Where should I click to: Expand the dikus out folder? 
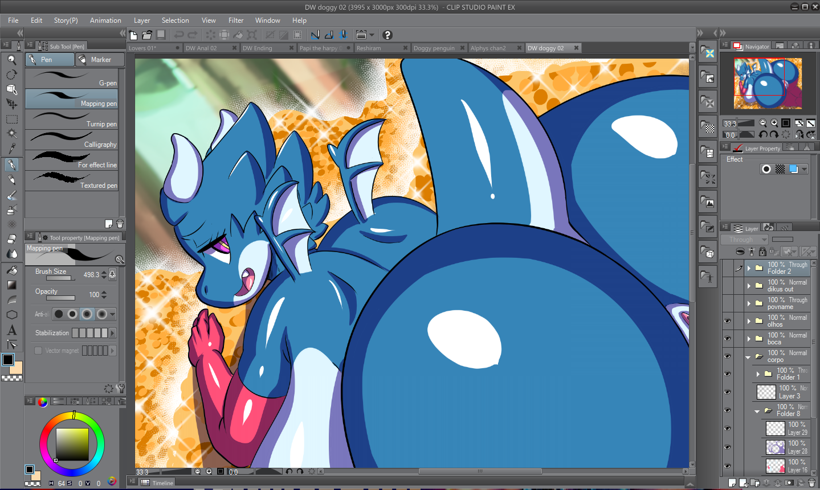(x=749, y=286)
